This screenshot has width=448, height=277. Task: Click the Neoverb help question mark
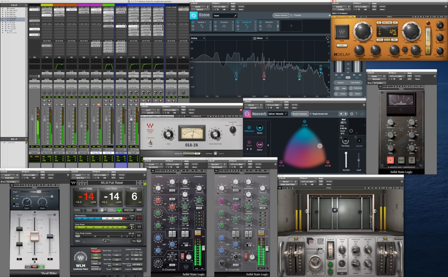pos(356,114)
